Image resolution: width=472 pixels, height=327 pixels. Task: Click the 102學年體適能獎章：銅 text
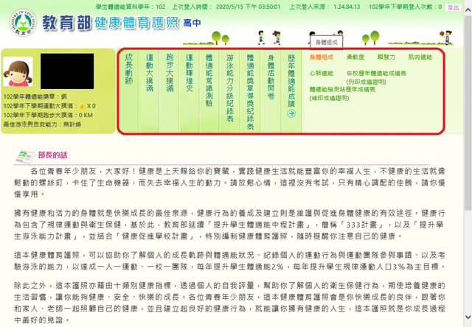35,96
